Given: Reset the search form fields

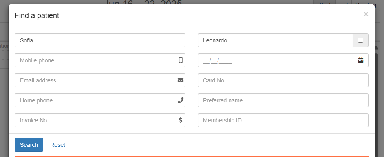Looking at the screenshot, I should click(57, 145).
